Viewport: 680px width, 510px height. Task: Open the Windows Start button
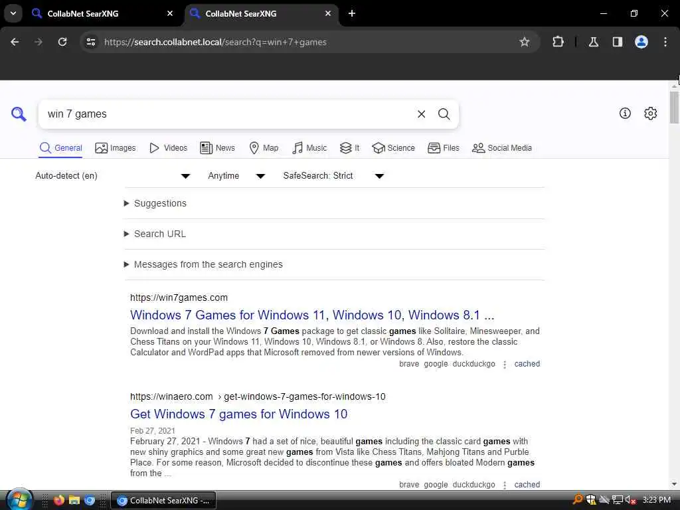(19, 499)
